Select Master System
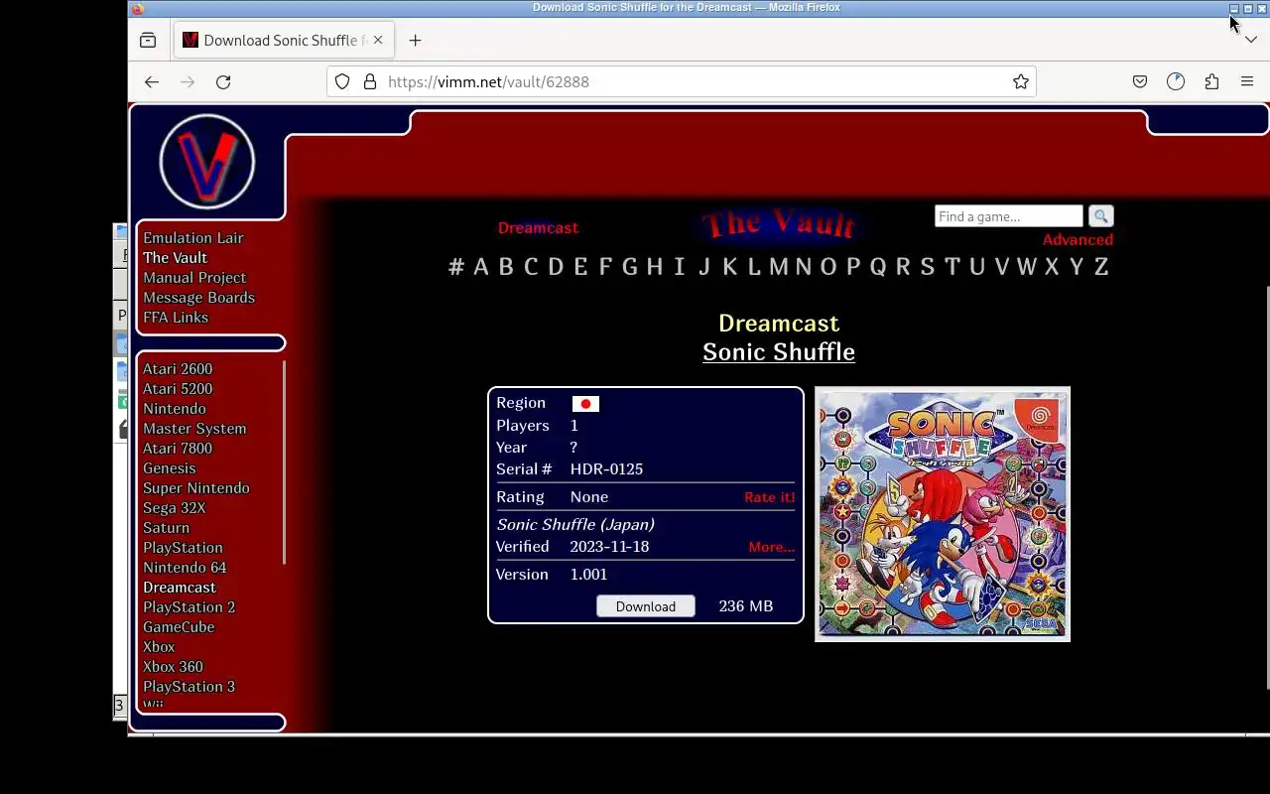Image resolution: width=1270 pixels, height=794 pixels. [194, 428]
